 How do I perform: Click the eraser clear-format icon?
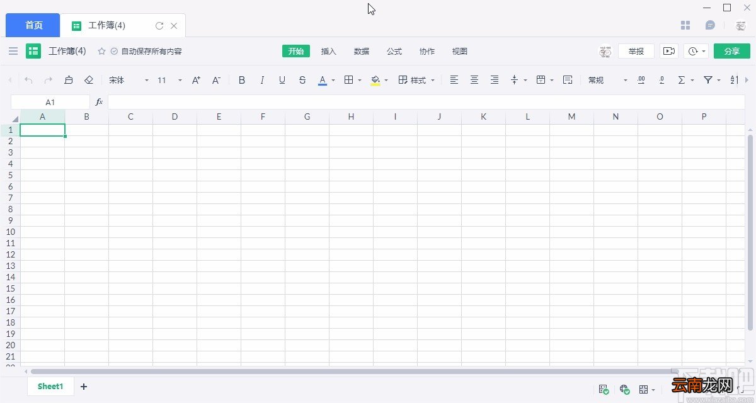[x=89, y=80]
